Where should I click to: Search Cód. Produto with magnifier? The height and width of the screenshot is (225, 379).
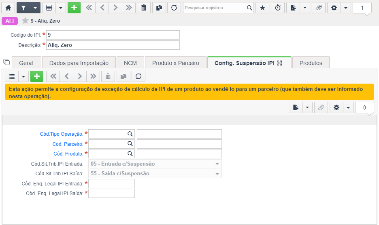130,154
